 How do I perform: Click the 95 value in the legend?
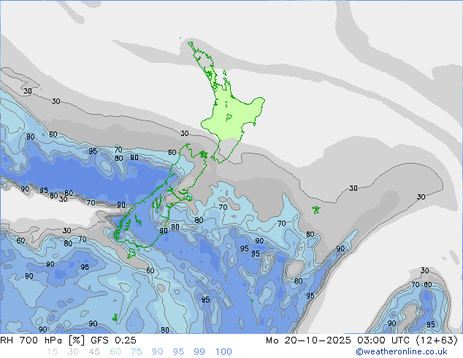tap(178, 352)
